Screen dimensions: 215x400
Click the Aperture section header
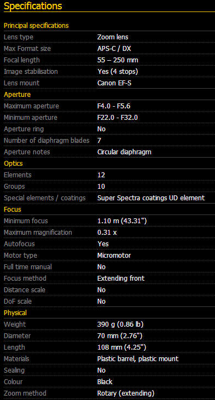tap(17, 95)
